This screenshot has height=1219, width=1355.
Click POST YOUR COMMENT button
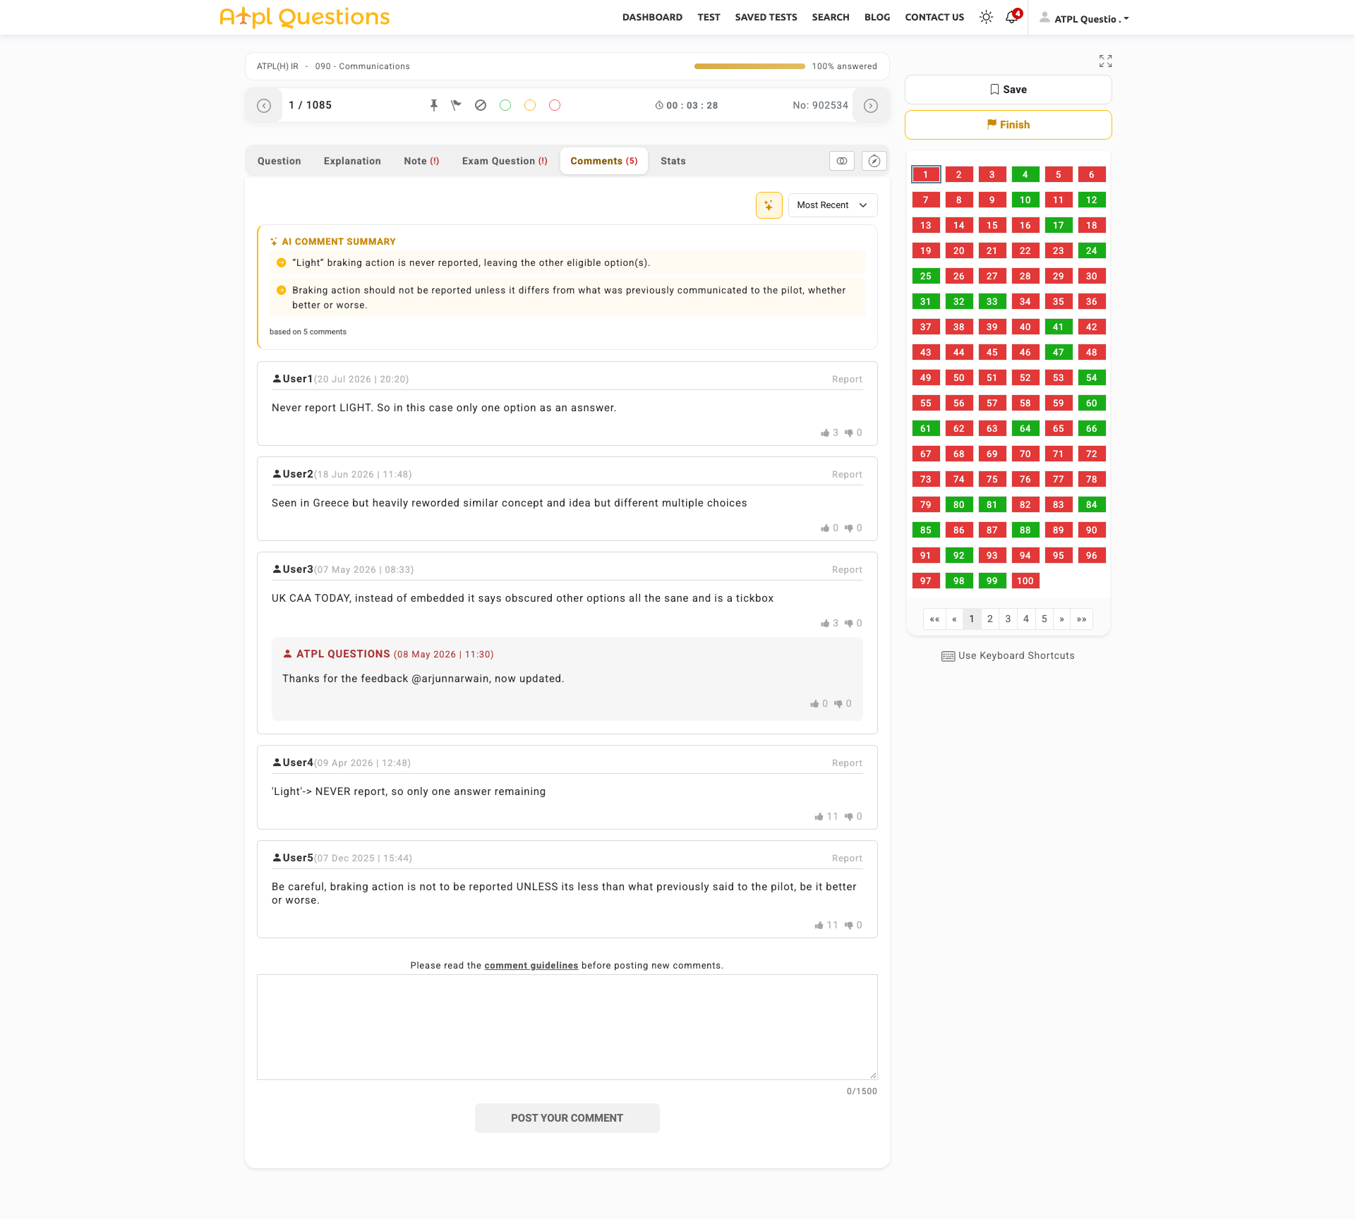567,1118
